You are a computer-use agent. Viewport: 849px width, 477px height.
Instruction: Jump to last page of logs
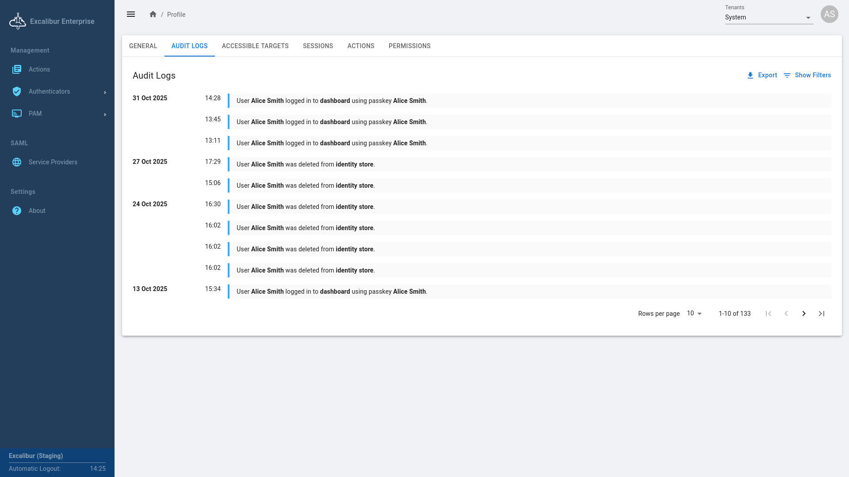[x=821, y=314]
